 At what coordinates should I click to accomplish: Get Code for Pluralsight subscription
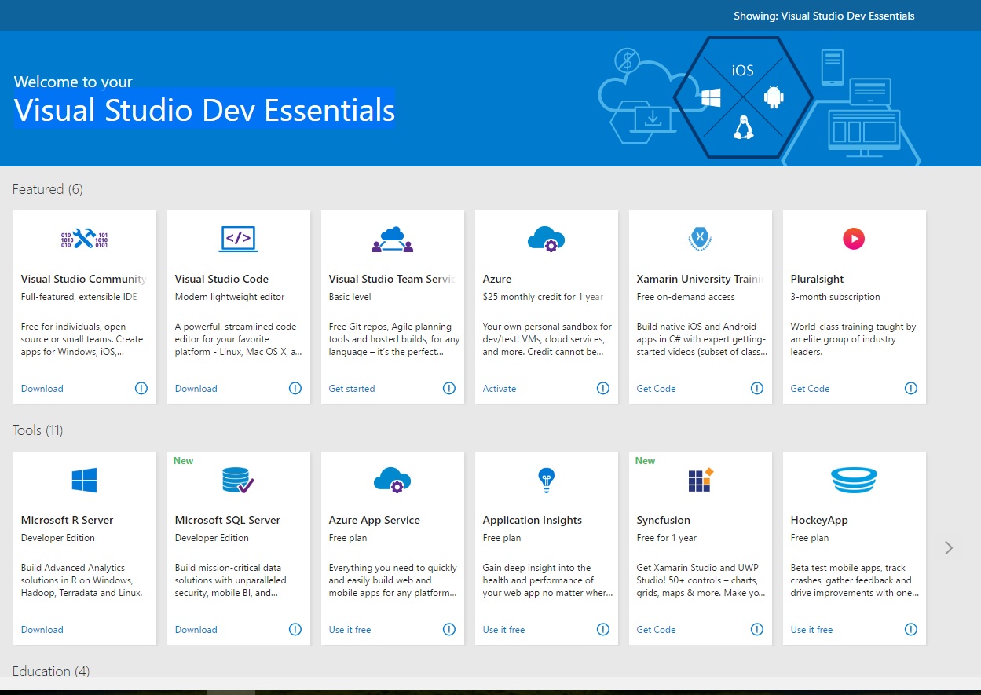811,389
